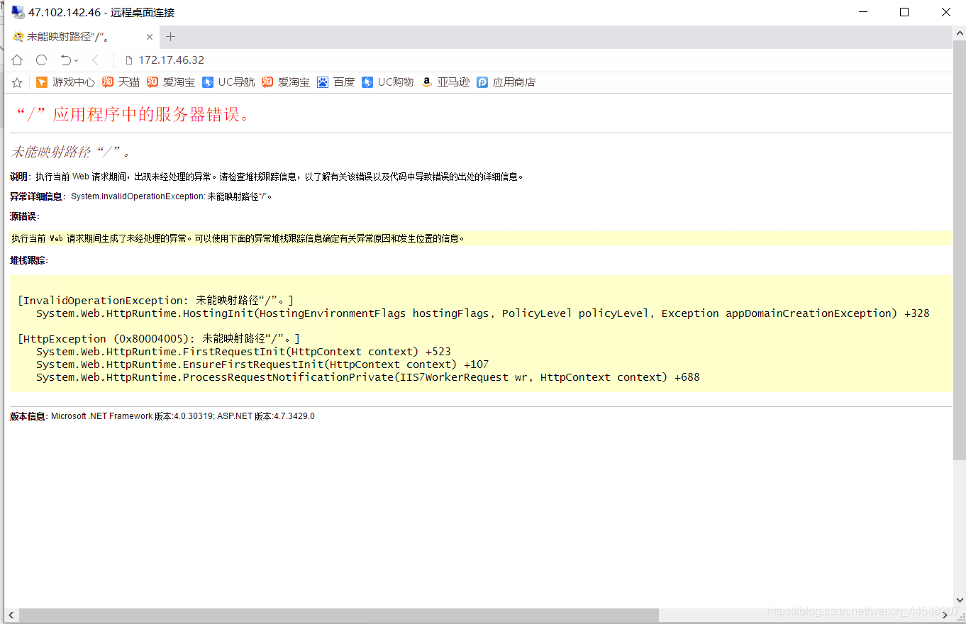The width and height of the screenshot is (966, 624).
Task: Click the HttpException (0x80004005) line
Action: click(159, 339)
